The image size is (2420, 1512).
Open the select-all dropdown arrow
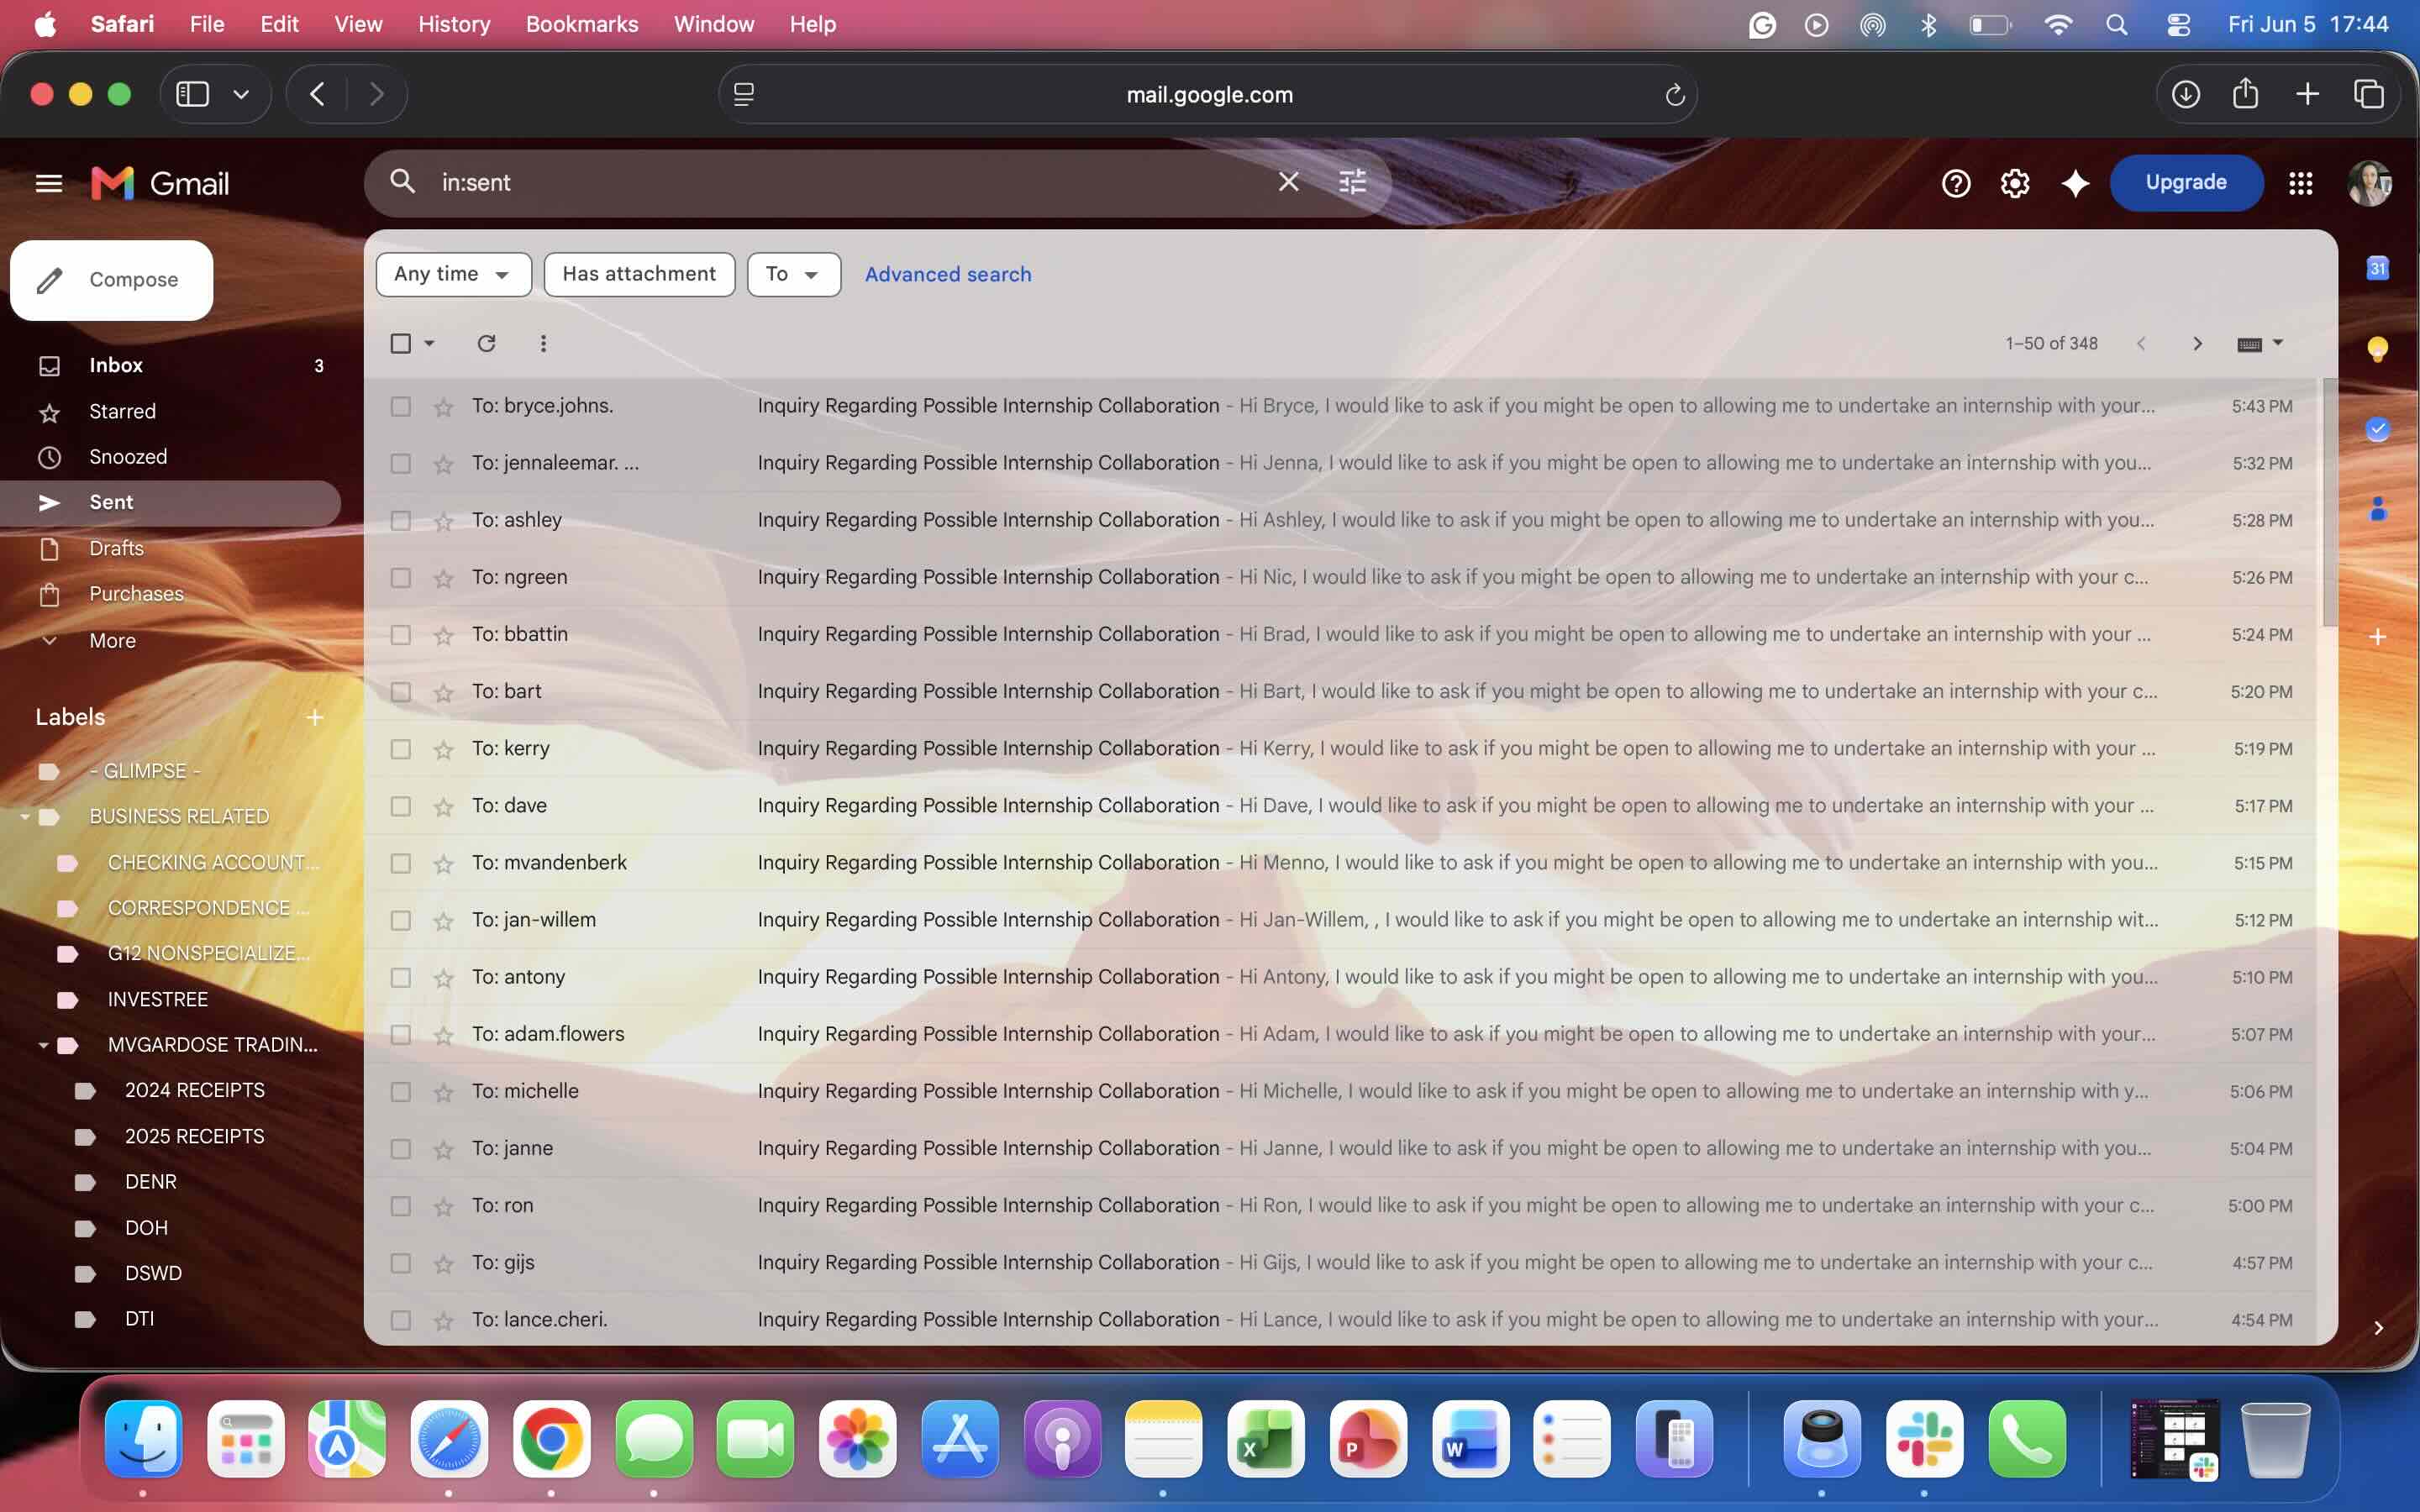click(429, 343)
